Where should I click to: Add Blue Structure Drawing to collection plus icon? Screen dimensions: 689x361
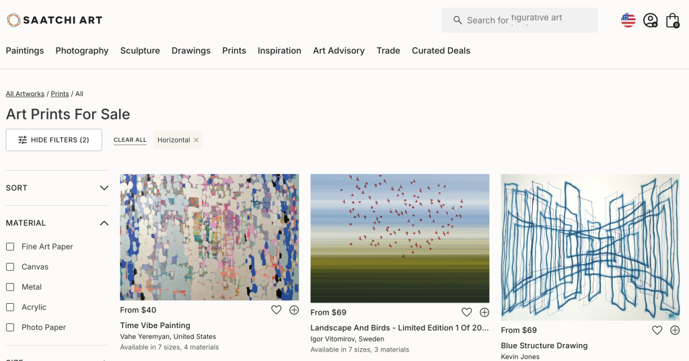coord(675,330)
